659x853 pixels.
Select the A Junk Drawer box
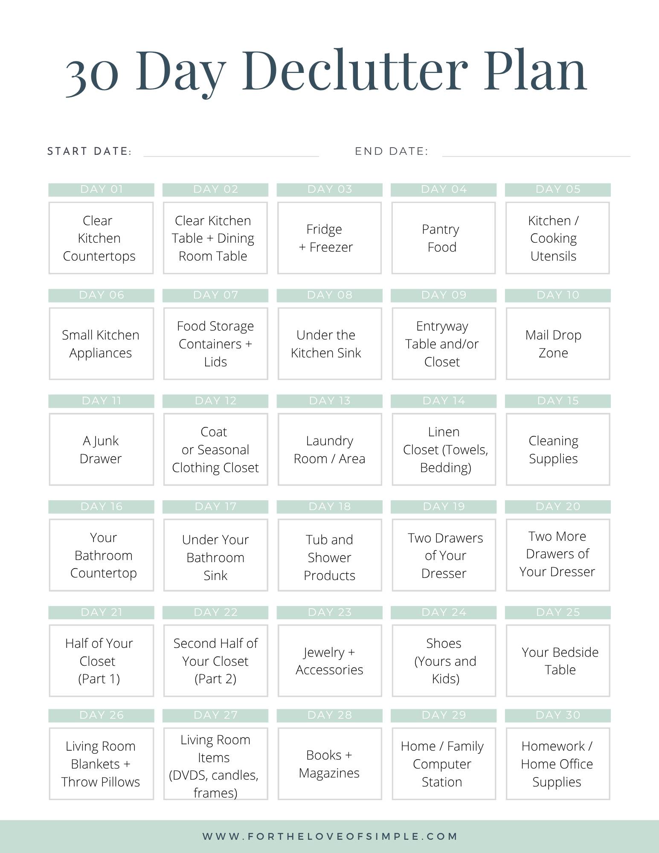pyautogui.click(x=101, y=450)
